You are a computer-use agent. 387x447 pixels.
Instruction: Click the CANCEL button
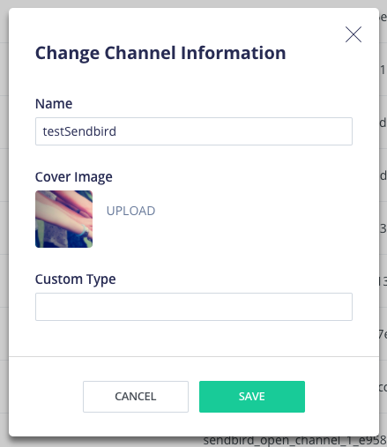pyautogui.click(x=136, y=397)
